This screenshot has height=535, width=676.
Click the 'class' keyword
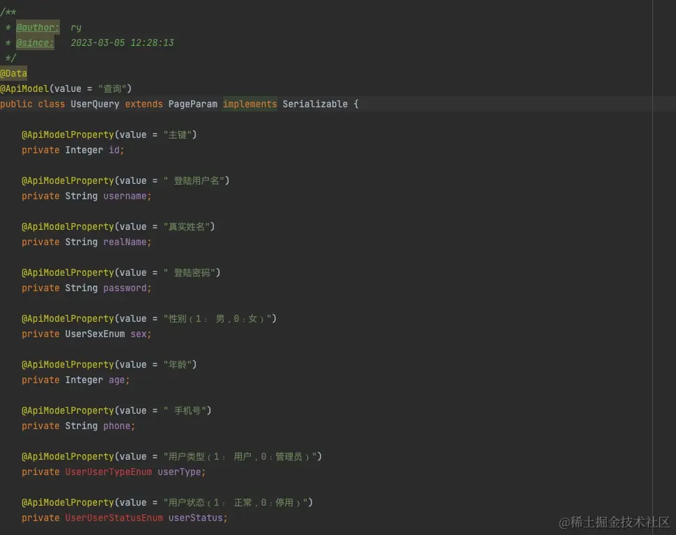[x=52, y=104]
